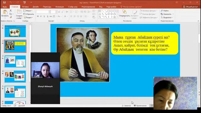Toggle Underline (Ч) formatting

(44, 16)
